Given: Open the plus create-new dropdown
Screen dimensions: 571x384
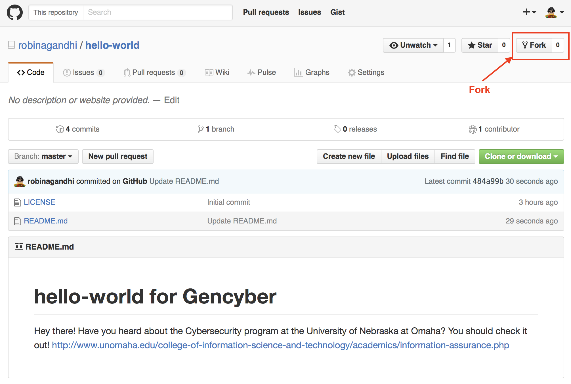Looking at the screenshot, I should coord(530,12).
